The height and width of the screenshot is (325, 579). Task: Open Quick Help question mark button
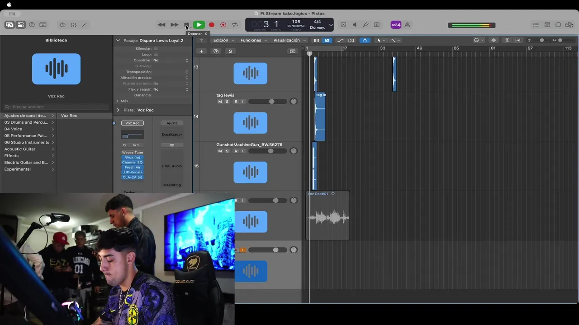coord(32,25)
